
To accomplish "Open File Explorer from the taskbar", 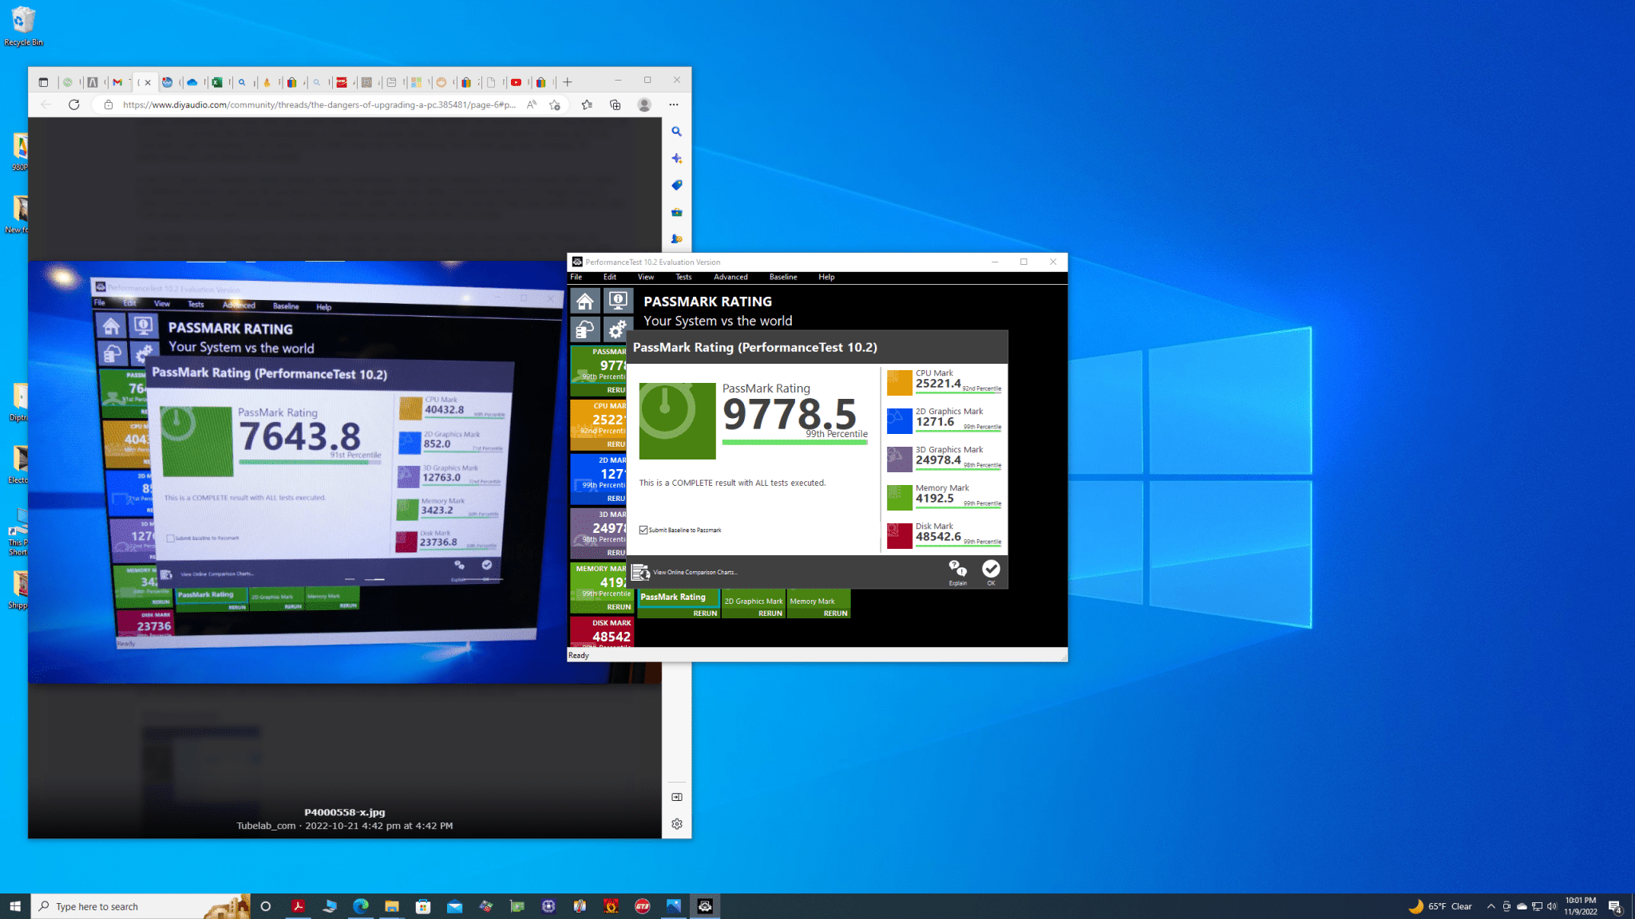I will (391, 906).
